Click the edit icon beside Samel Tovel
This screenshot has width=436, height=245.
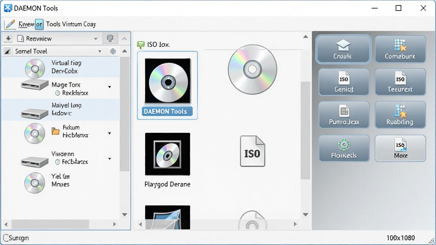point(8,51)
